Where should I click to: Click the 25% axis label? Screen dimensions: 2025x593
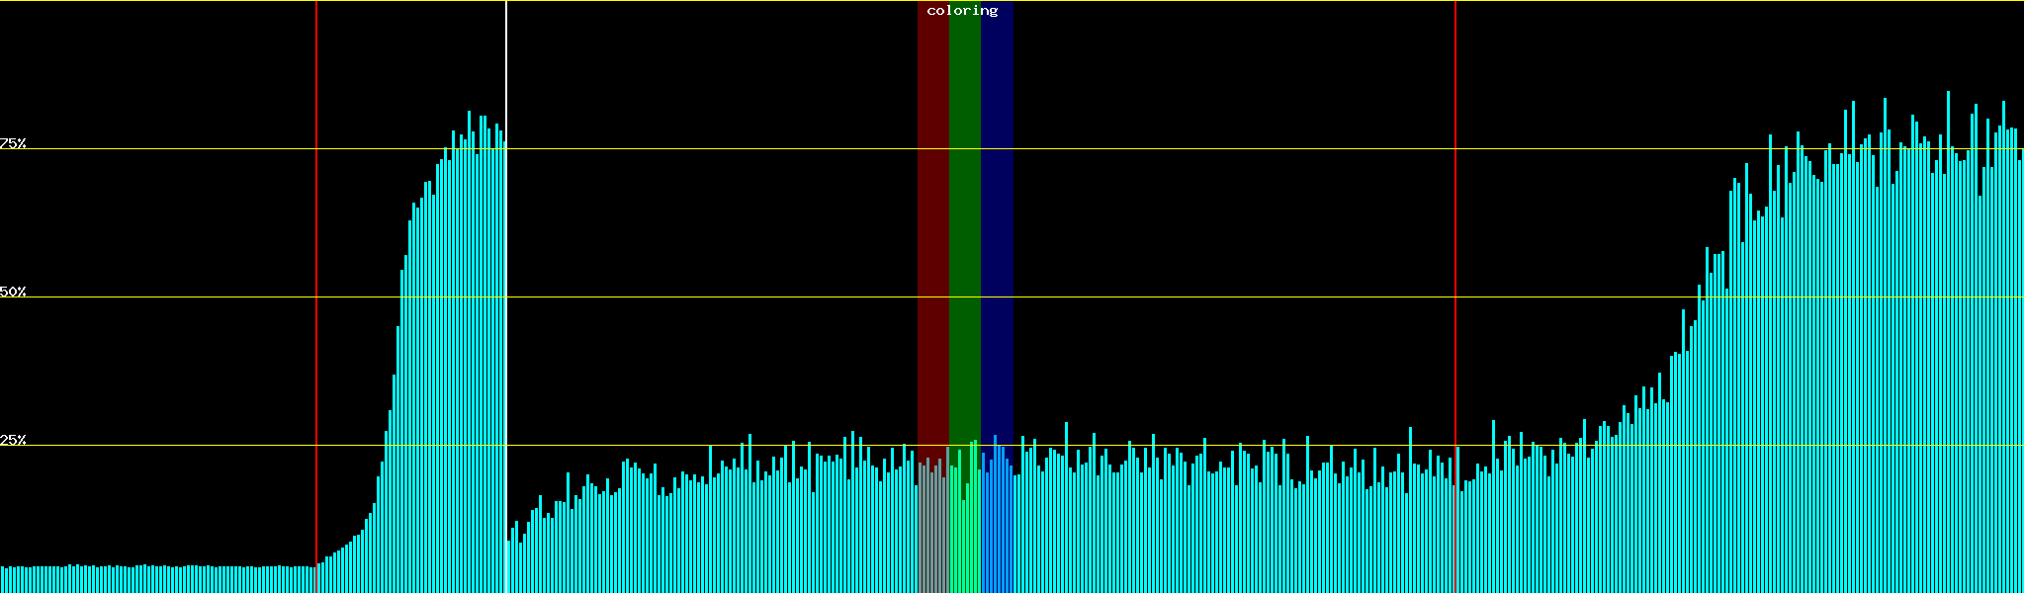(x=13, y=440)
